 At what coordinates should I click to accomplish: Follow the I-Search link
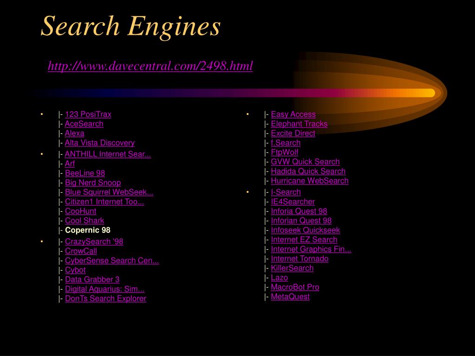[286, 192]
